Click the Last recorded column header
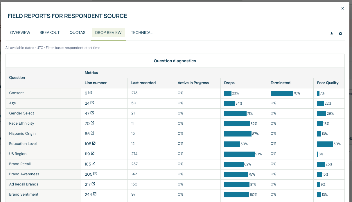The image size is (352, 202). [143, 83]
